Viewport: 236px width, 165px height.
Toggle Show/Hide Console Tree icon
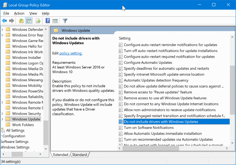coord(29,21)
